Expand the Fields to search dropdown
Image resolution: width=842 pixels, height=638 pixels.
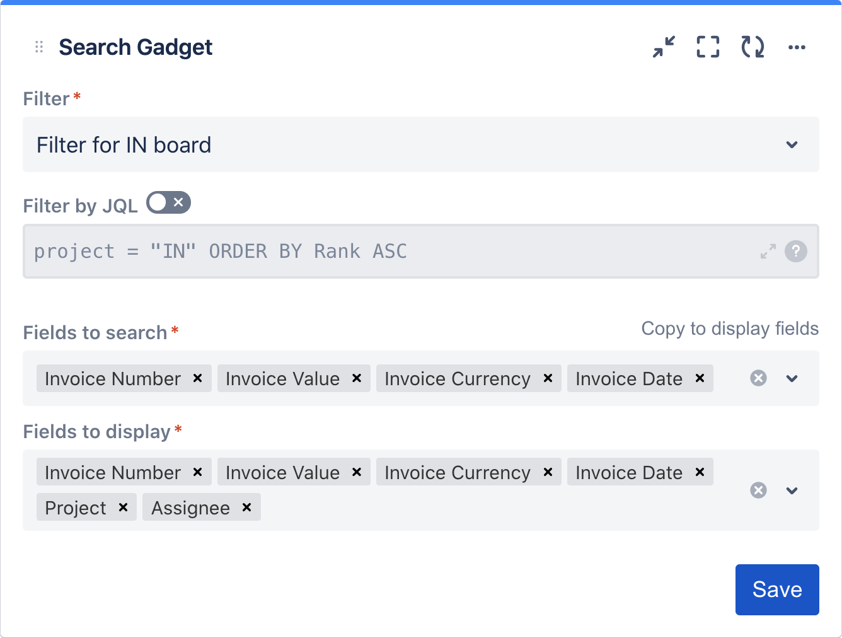click(792, 379)
